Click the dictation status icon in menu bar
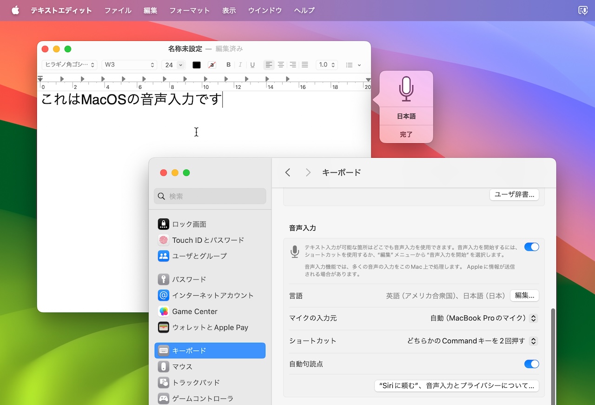The width and height of the screenshot is (595, 405). pos(582,10)
